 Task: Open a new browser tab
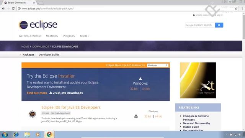(41, 3)
